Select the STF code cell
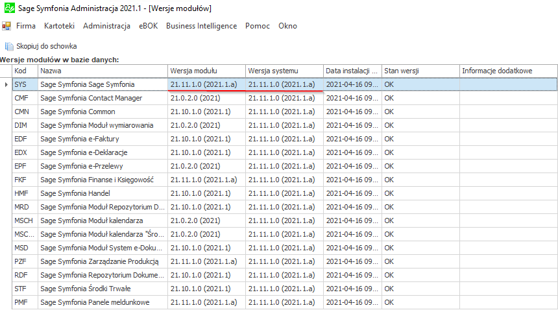Viewport: 558px width, 310px height. [x=25, y=289]
